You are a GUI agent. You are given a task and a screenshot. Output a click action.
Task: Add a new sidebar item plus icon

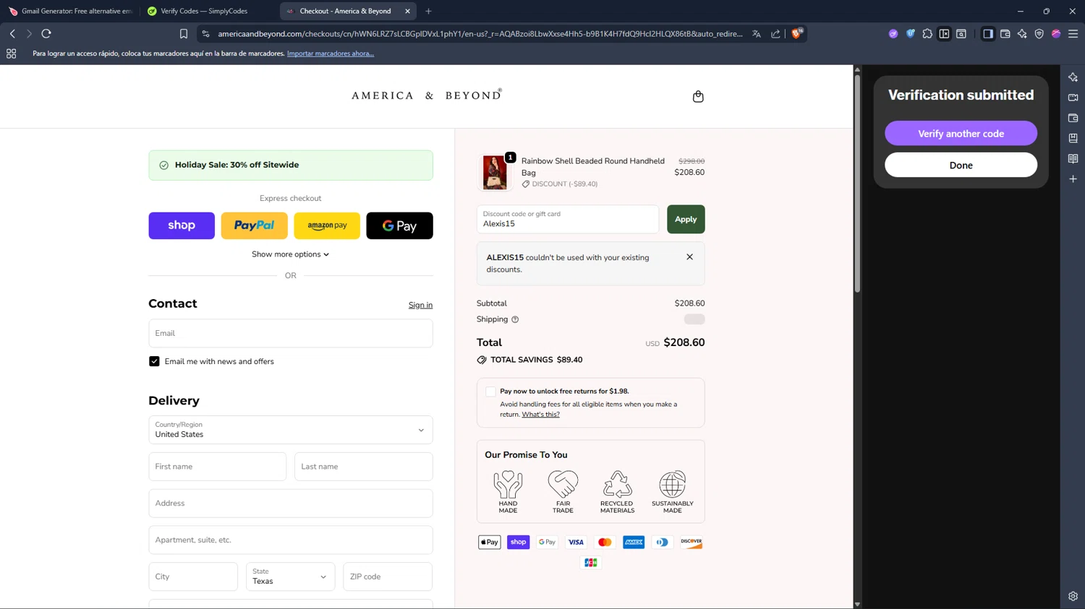(1073, 178)
